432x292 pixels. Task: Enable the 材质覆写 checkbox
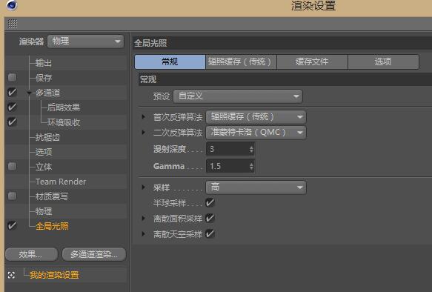[12, 196]
